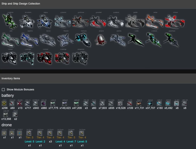Select the F-01-TU drone formation
The image size is (196, 149).
(4, 133)
